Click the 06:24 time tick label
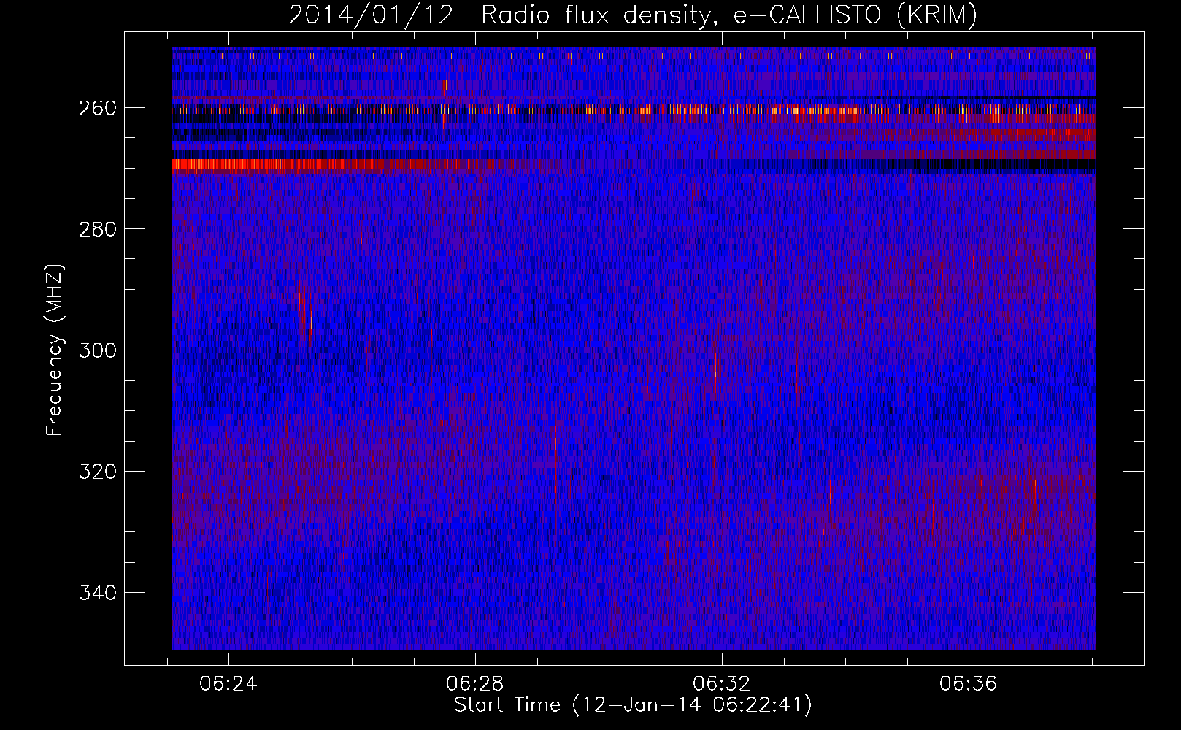Screen dimensions: 1181x730 228,684
